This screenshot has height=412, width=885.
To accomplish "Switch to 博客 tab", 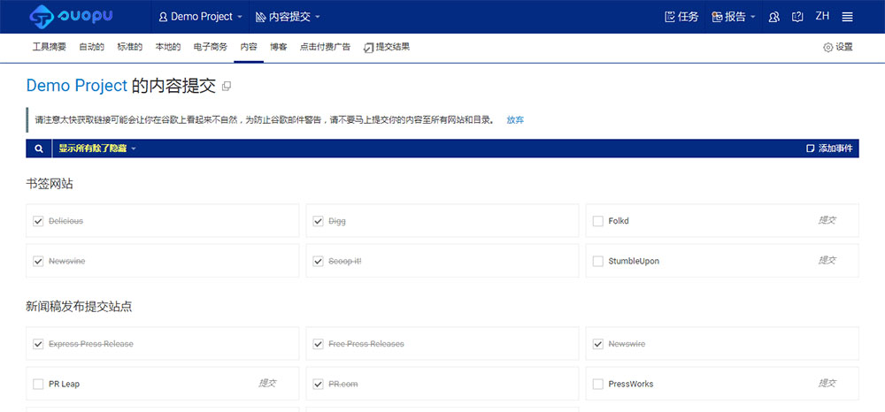I will (x=279, y=48).
